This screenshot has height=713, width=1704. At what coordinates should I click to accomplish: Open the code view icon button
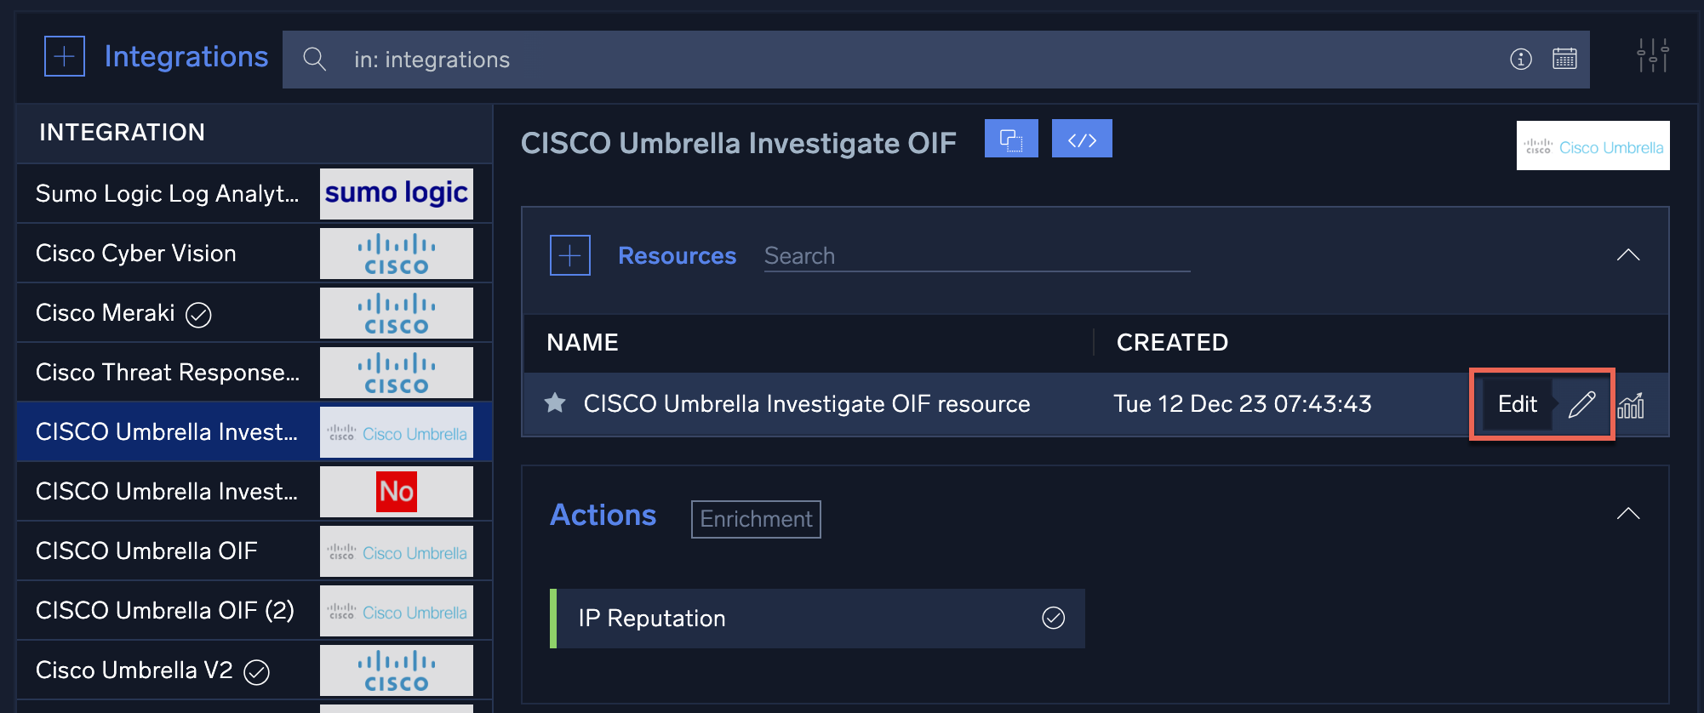1082,140
